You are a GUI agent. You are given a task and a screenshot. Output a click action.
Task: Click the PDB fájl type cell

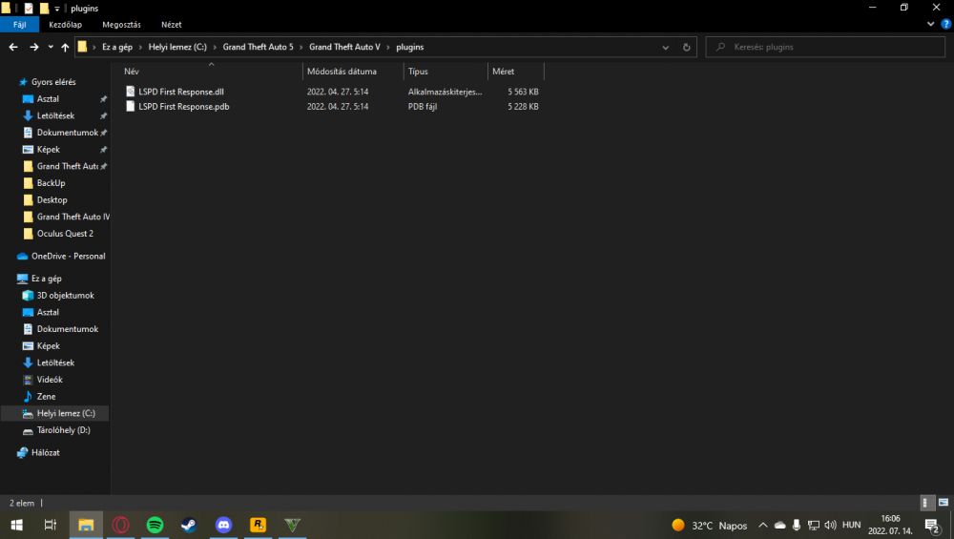click(423, 107)
